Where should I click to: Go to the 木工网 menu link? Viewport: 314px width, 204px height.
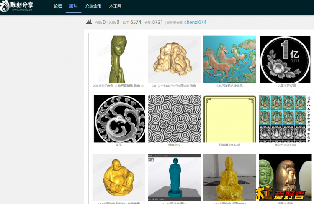(x=115, y=6)
